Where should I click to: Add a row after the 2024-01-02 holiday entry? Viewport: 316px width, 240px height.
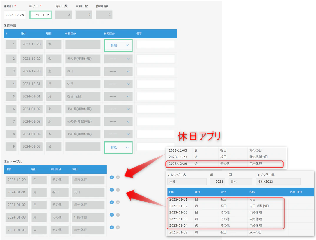tap(112, 202)
